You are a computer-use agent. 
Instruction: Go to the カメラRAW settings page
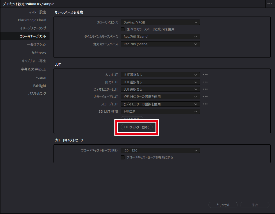(39, 53)
